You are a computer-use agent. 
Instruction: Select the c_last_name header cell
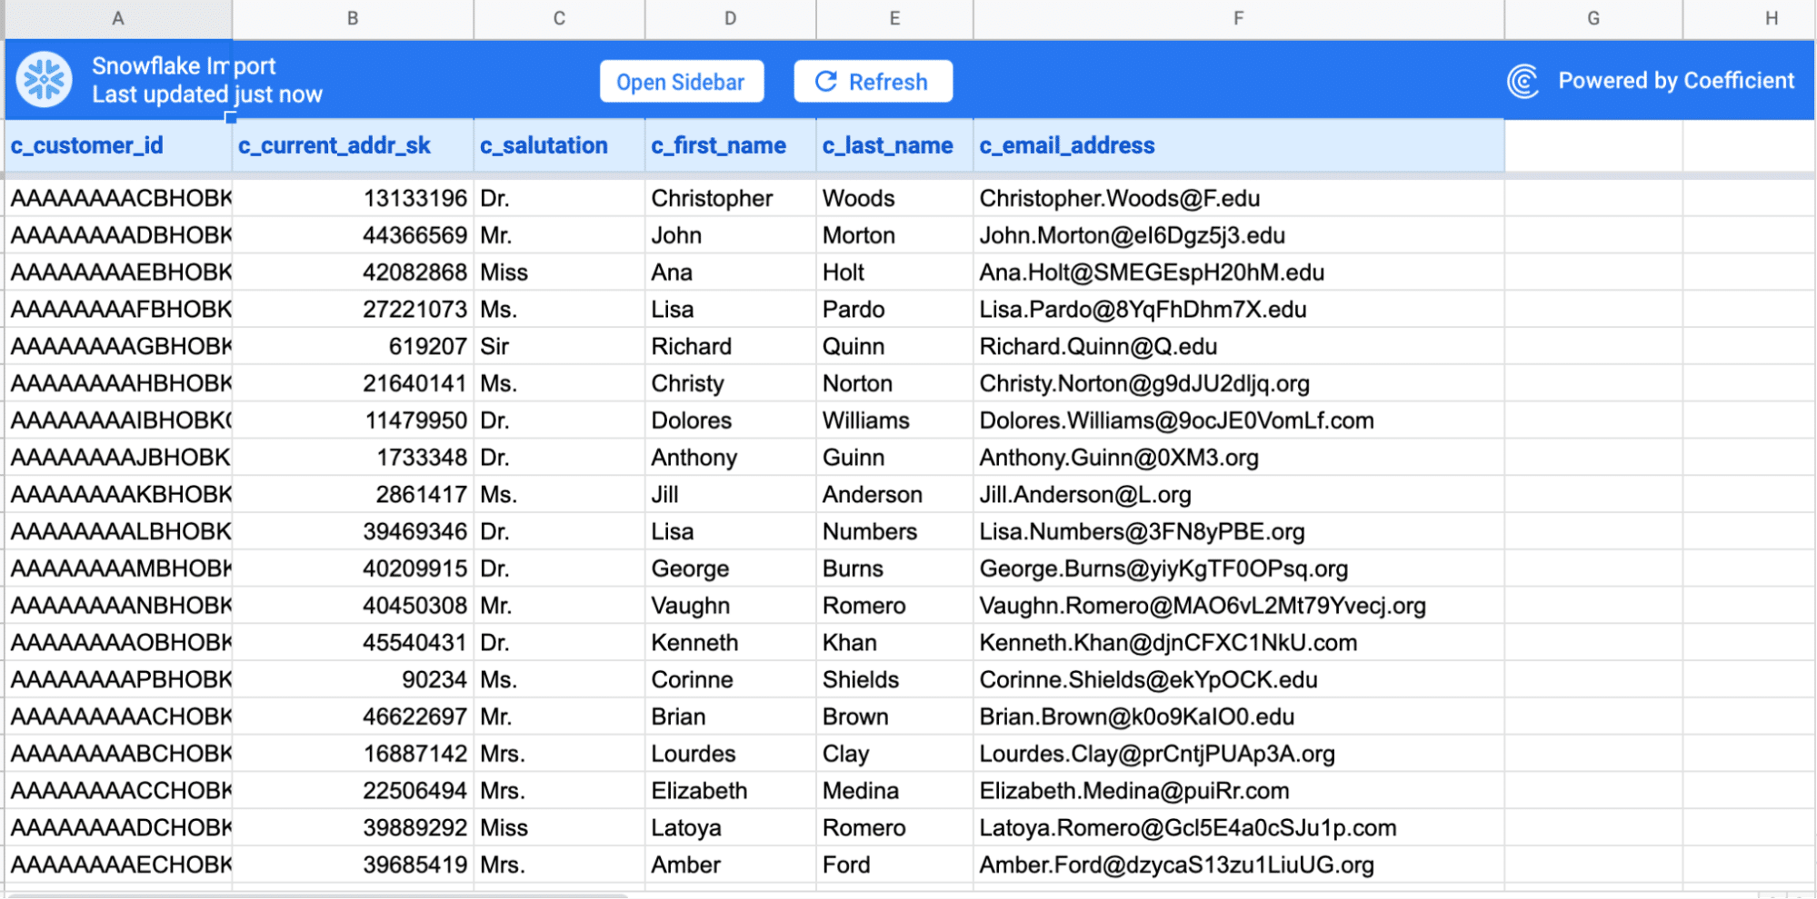click(x=894, y=145)
